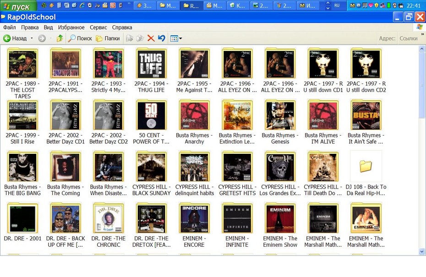
Task: Open the Сервис menu
Action: pos(98,27)
